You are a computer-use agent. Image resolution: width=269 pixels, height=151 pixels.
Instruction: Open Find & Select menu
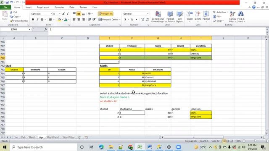tap(241, 17)
